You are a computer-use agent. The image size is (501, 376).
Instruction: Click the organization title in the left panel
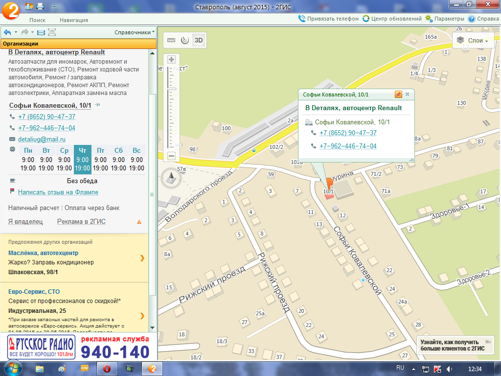click(x=57, y=52)
